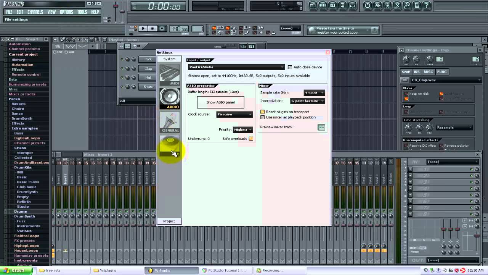
Task: Open the MIDI settings page
Action: tap(170, 75)
